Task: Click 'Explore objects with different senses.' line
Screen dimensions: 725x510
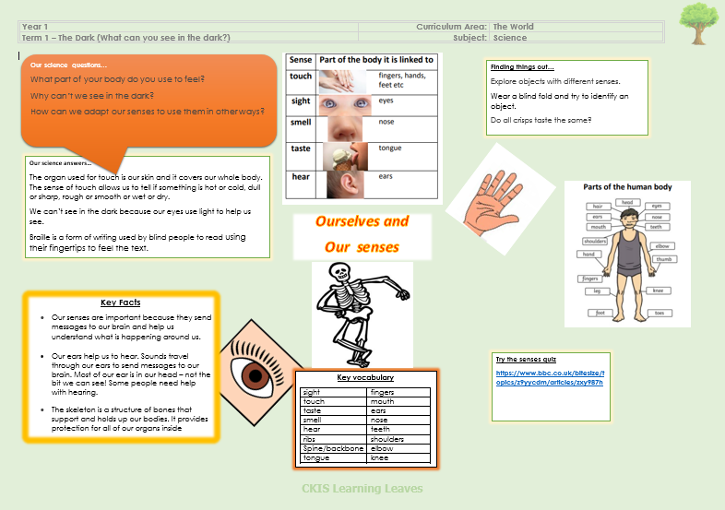Action: [555, 81]
